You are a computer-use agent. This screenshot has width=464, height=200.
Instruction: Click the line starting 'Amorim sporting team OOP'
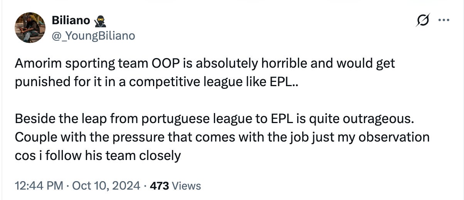(205, 63)
